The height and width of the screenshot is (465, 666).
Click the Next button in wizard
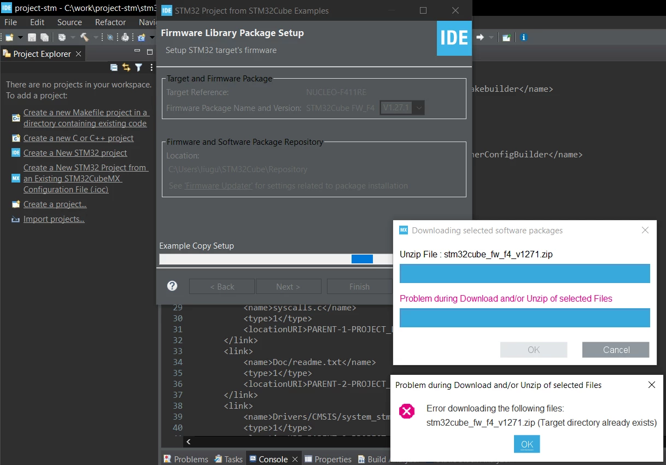[x=288, y=286]
